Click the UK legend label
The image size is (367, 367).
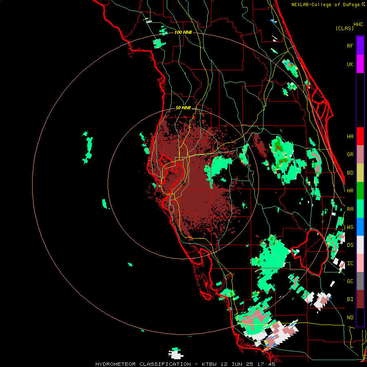click(x=350, y=64)
